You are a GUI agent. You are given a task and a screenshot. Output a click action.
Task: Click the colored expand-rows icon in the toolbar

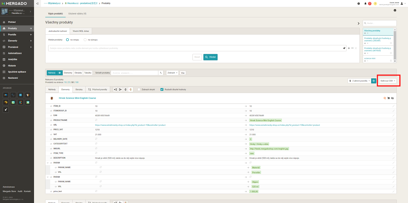131,89
